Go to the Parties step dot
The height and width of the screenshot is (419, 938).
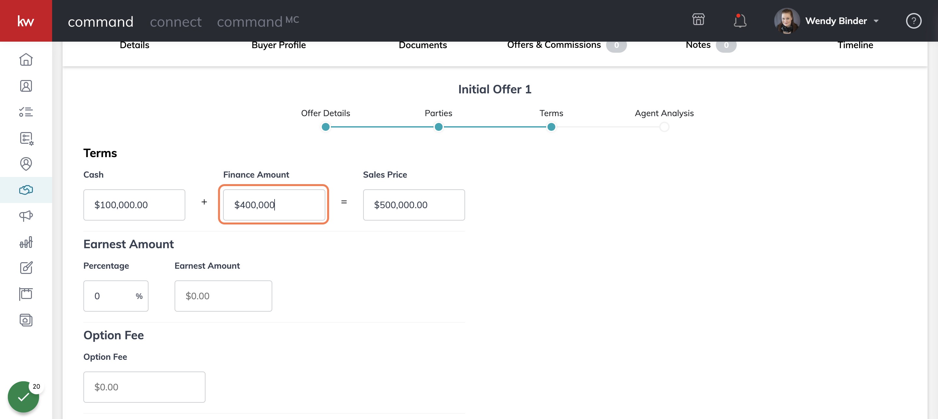438,127
